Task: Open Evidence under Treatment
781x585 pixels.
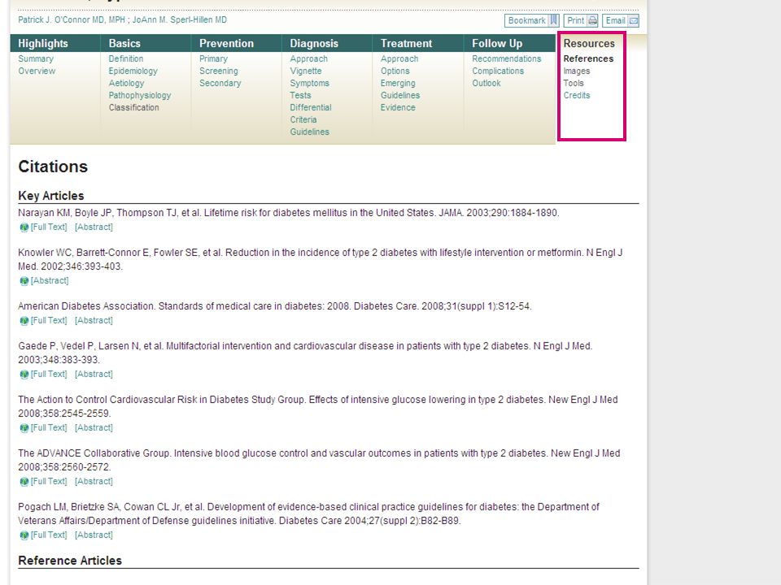Action: pos(398,107)
